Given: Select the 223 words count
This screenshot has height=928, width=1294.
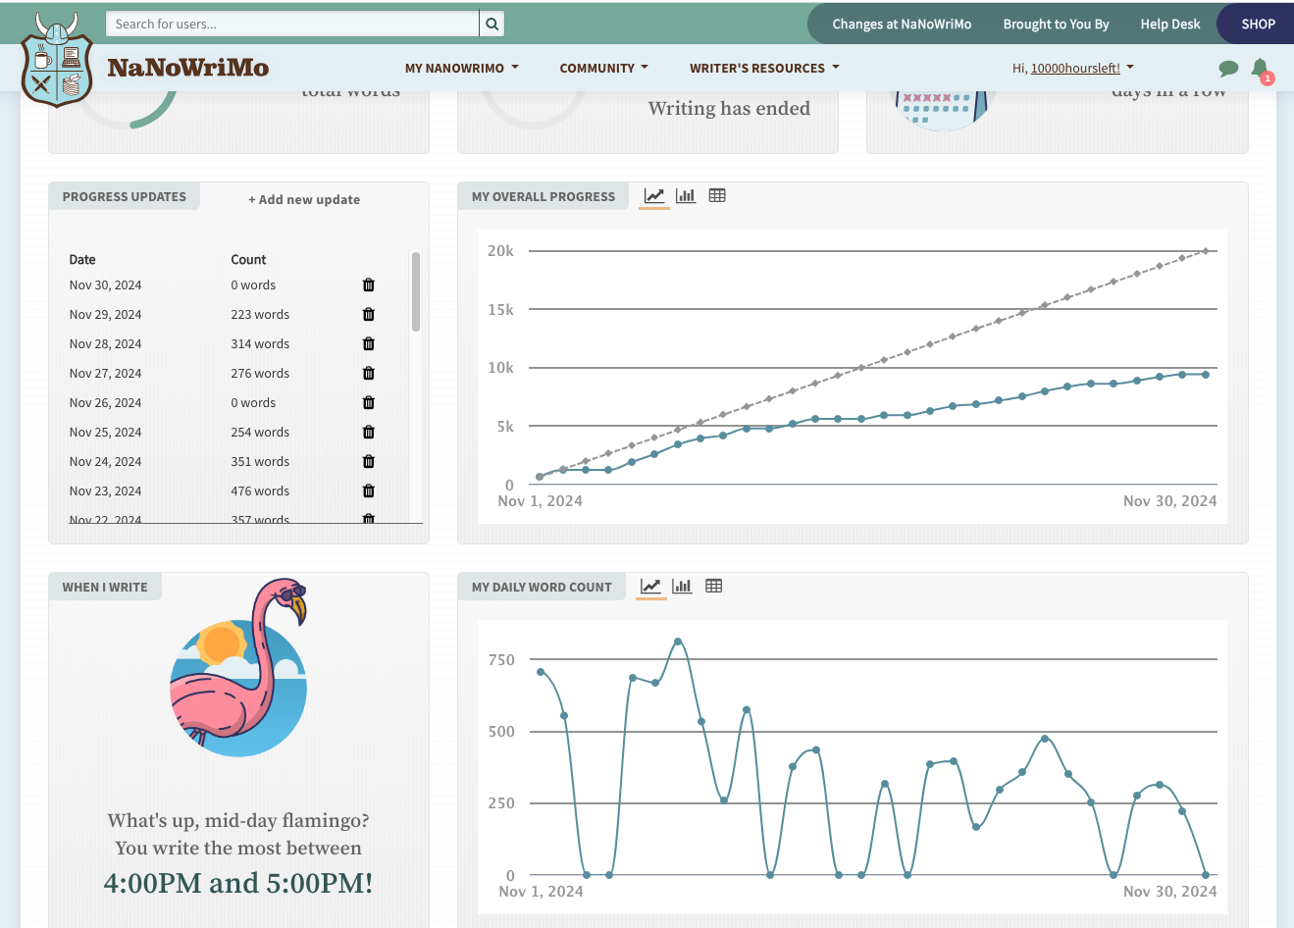Looking at the screenshot, I should tap(260, 314).
